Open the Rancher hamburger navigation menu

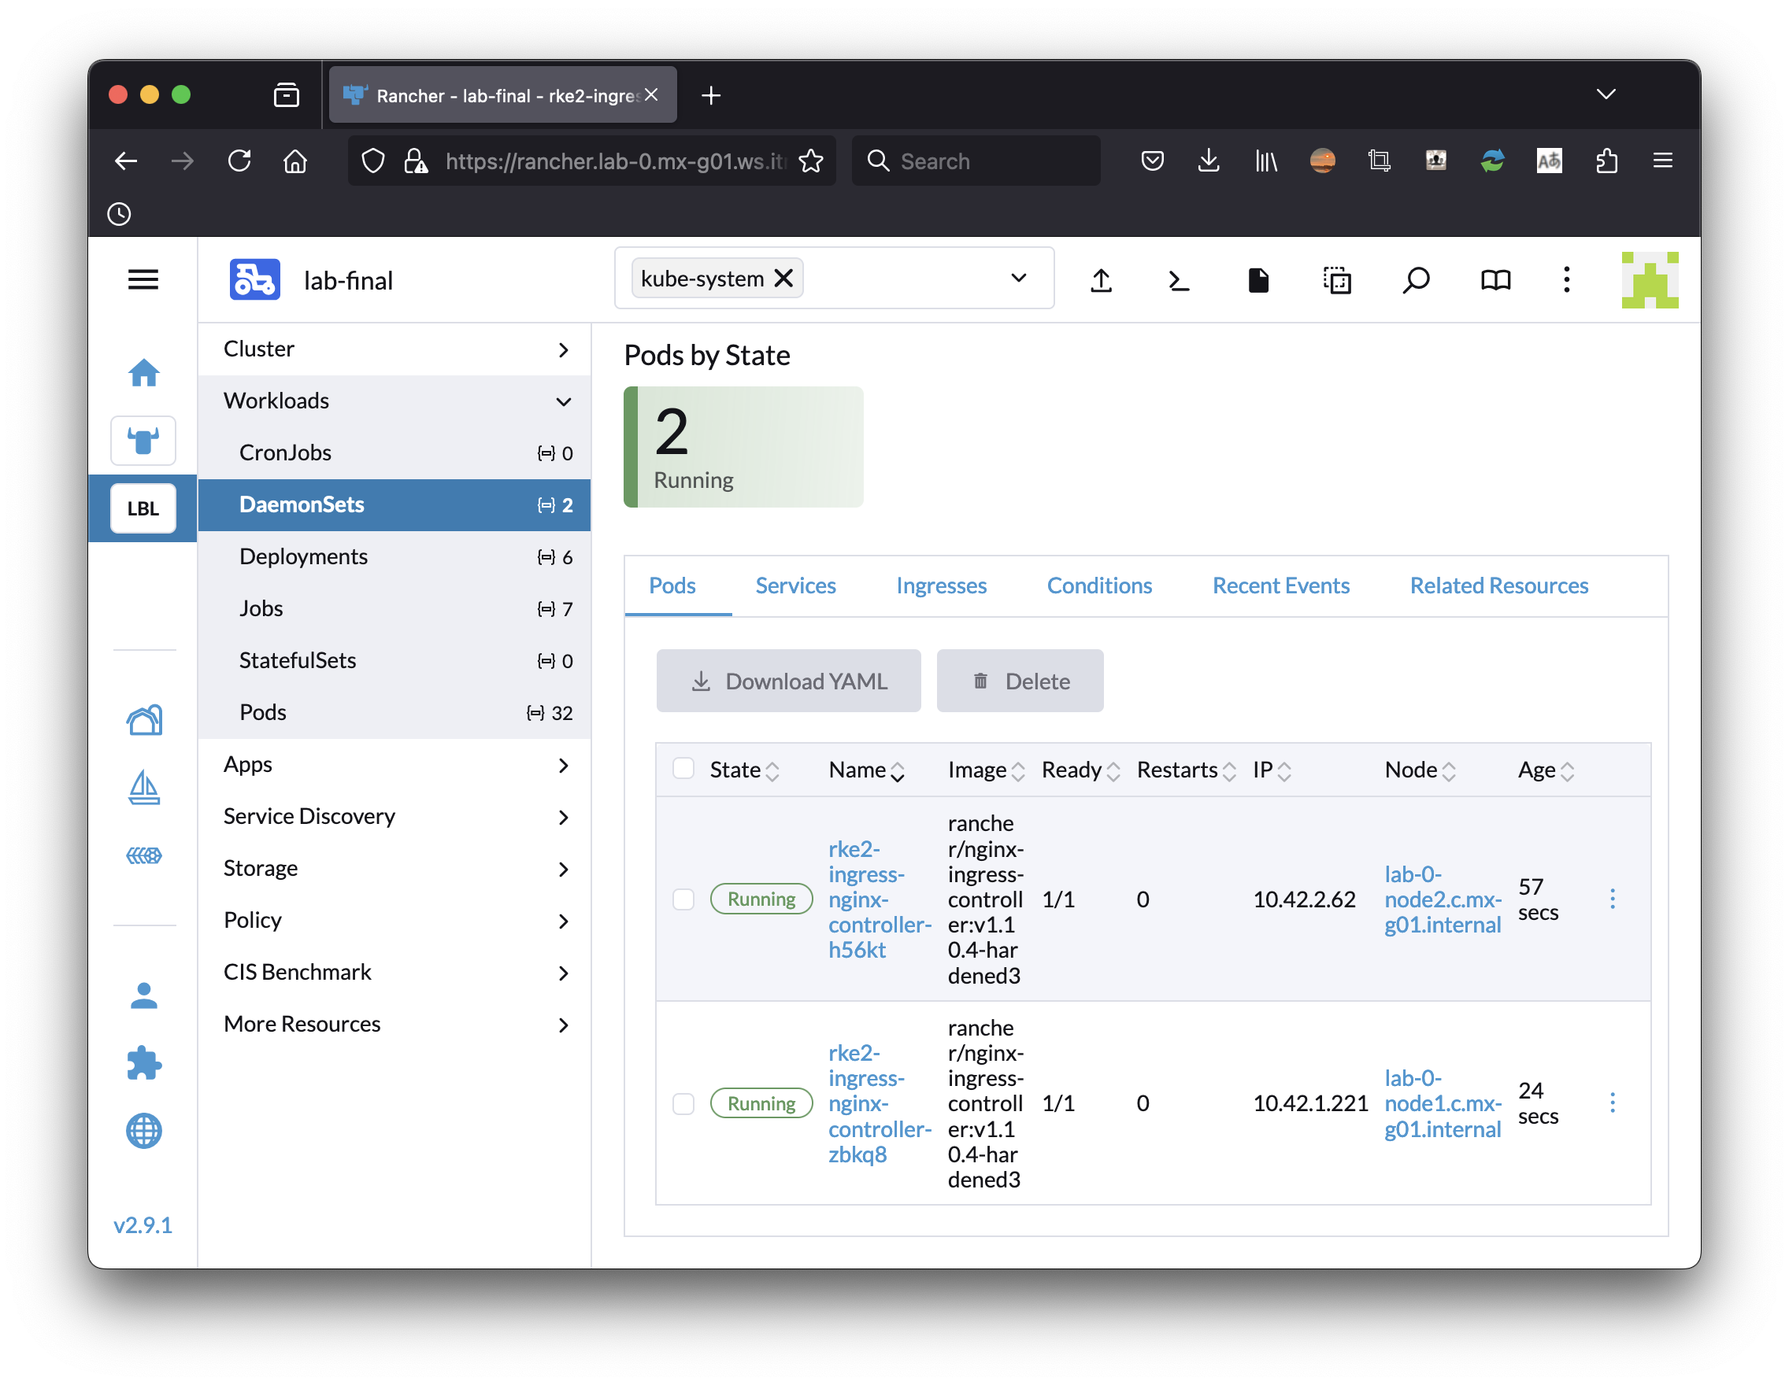(x=143, y=280)
